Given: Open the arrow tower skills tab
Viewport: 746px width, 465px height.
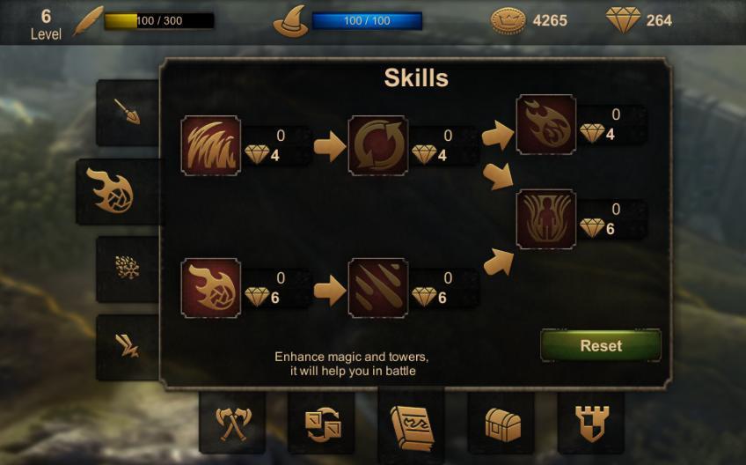Looking at the screenshot, I should click(128, 113).
